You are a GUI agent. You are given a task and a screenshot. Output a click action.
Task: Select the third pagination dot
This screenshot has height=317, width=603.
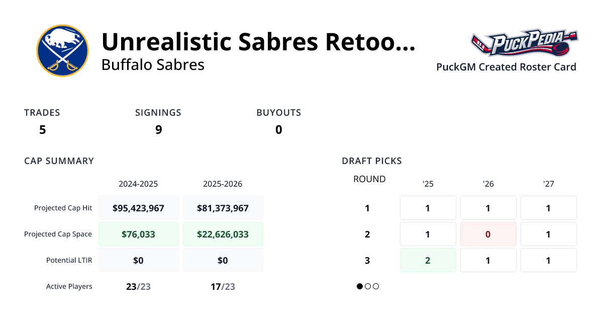click(376, 286)
